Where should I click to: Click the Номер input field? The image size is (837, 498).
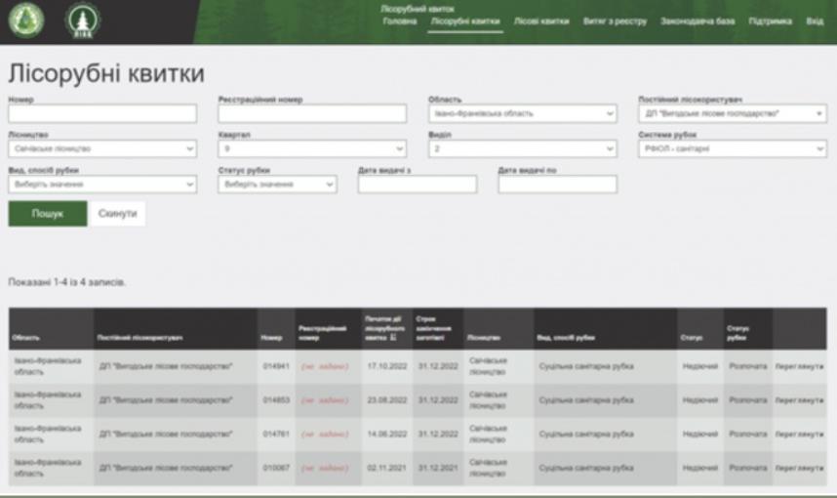tap(102, 114)
